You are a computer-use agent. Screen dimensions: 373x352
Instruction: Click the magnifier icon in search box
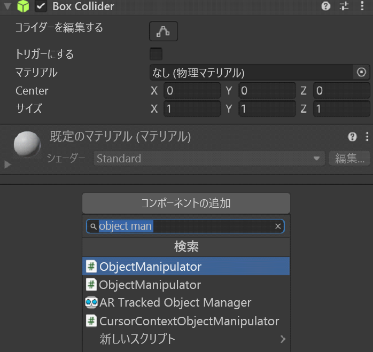tap(93, 226)
